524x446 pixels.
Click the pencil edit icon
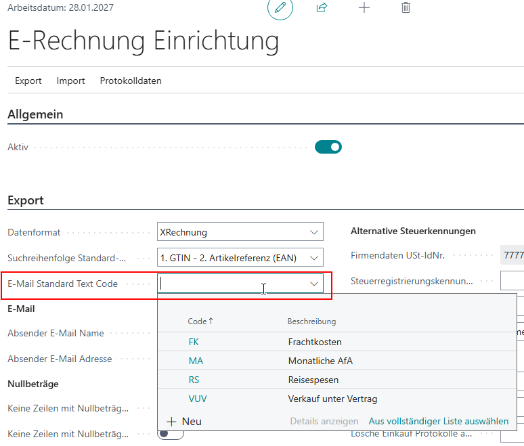click(x=280, y=8)
